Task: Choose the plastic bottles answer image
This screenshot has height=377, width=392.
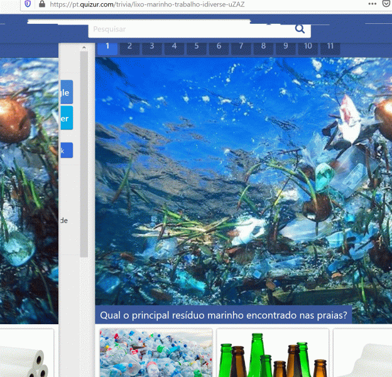Action: pyautogui.click(x=156, y=353)
